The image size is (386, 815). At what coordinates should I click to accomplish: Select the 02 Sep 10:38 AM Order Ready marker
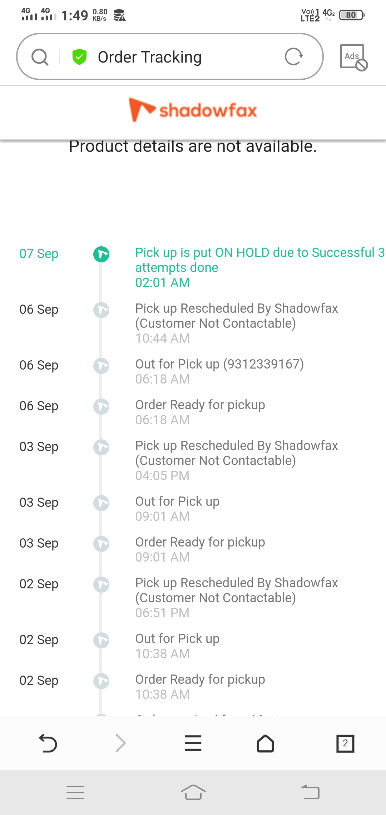(101, 681)
